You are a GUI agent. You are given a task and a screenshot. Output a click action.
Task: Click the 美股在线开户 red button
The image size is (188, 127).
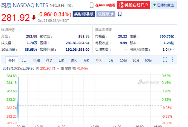(x=133, y=5)
